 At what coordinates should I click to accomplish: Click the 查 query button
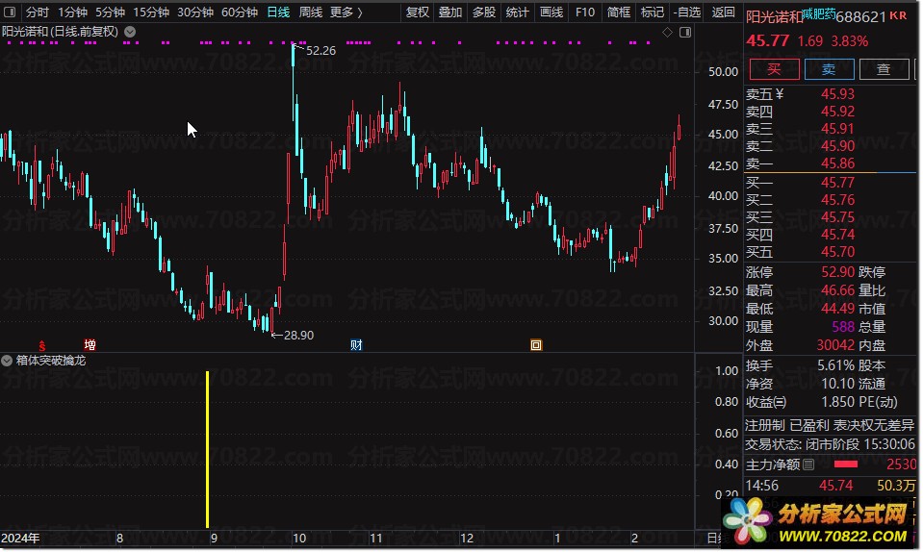pos(884,69)
